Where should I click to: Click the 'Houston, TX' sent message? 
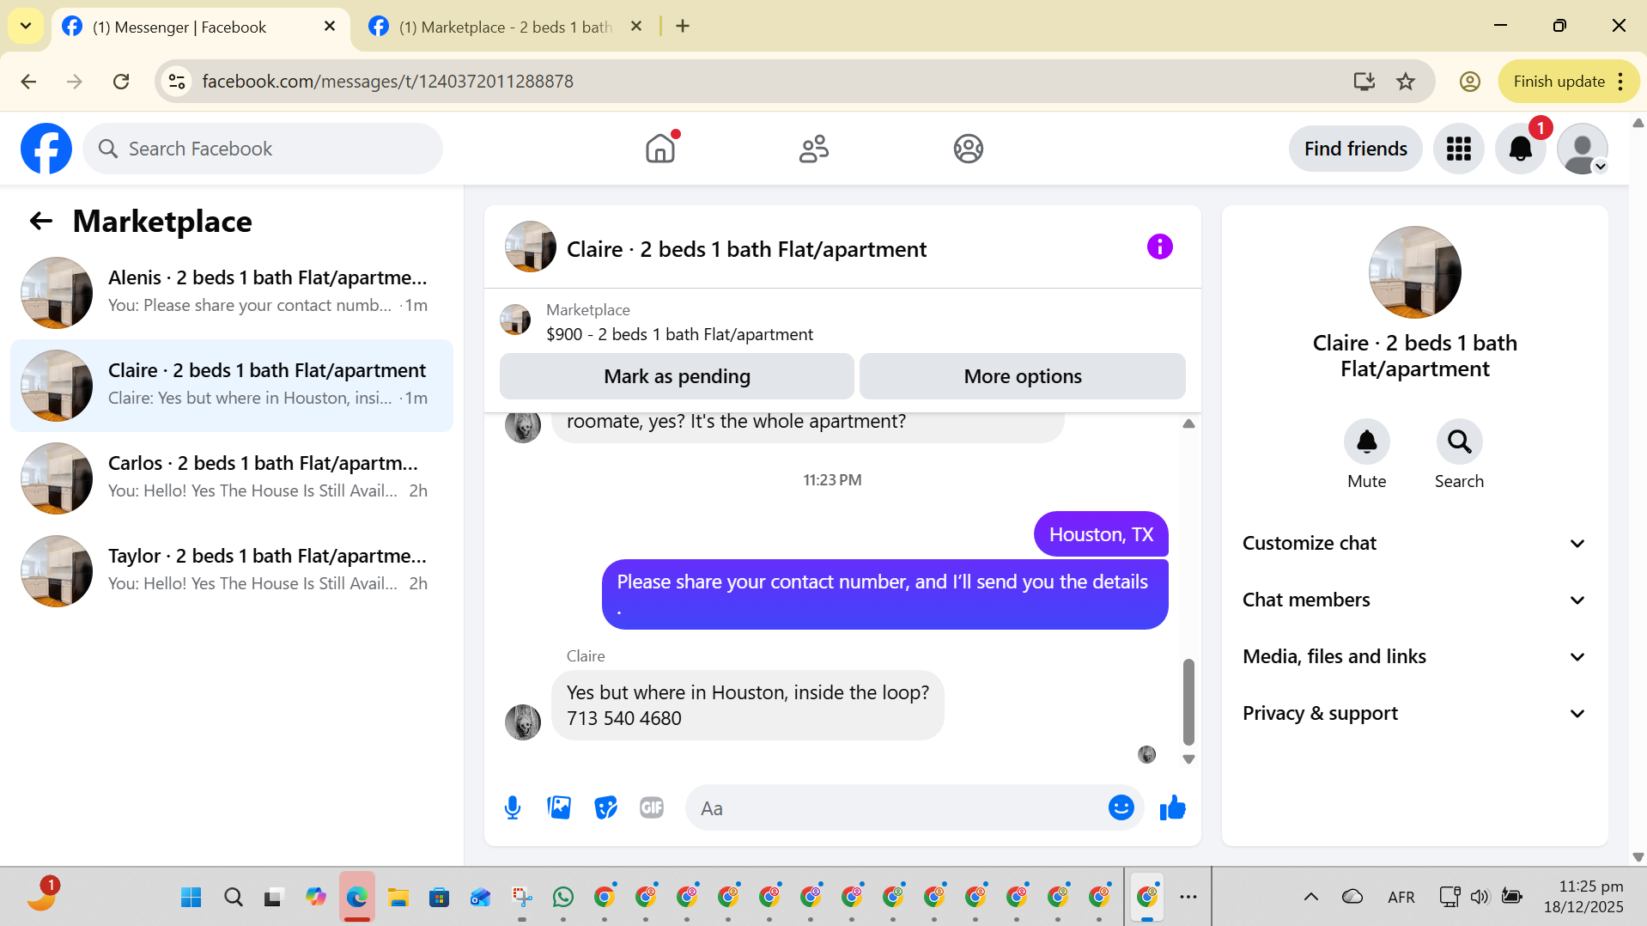pyautogui.click(x=1101, y=534)
